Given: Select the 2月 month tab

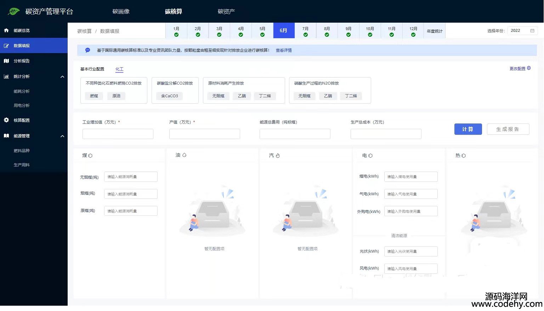Looking at the screenshot, I should coord(198,31).
